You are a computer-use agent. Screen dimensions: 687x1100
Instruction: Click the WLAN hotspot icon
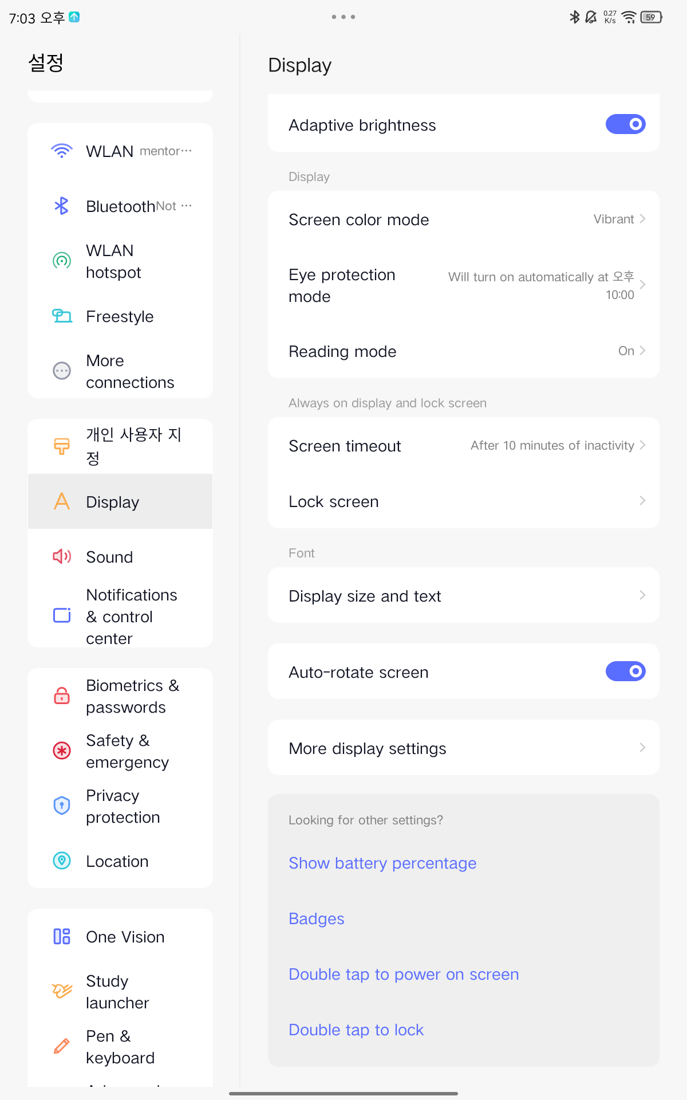click(x=61, y=261)
